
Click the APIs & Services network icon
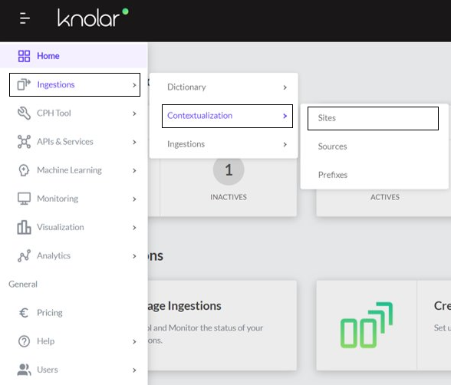24,141
